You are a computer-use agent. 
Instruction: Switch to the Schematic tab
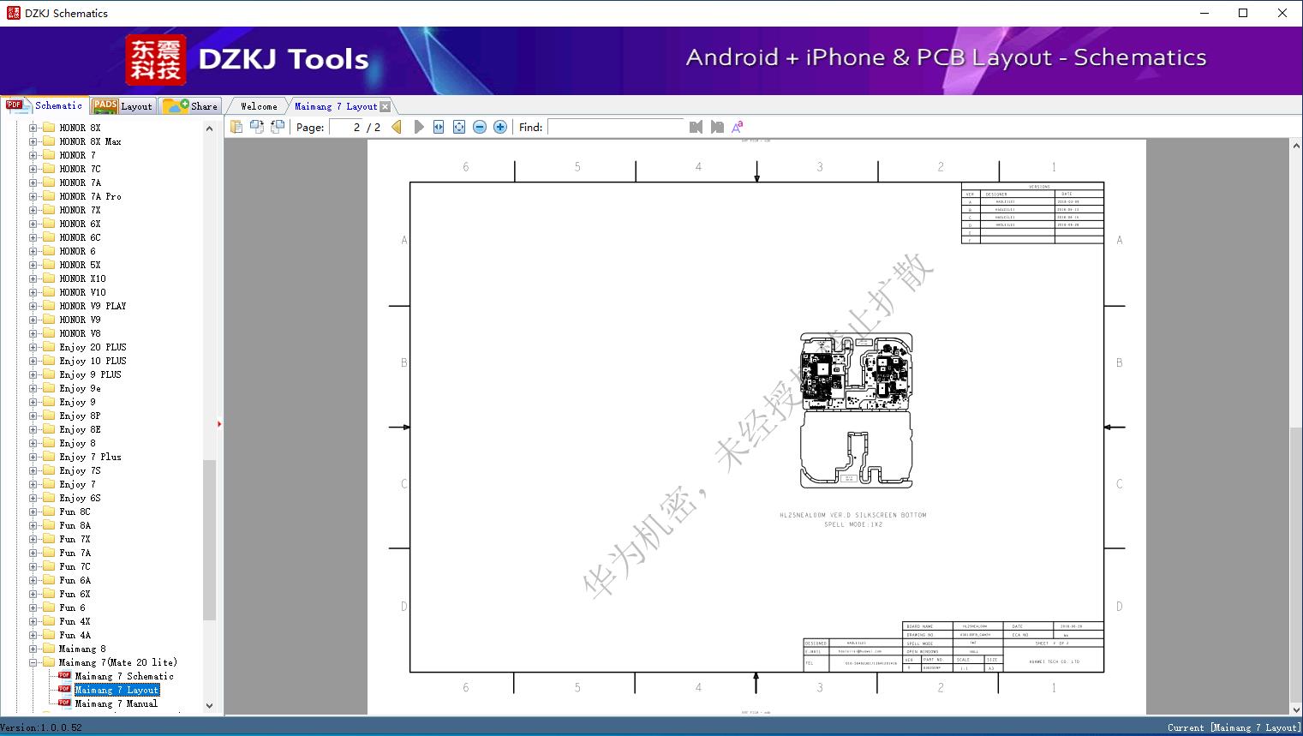(x=44, y=105)
